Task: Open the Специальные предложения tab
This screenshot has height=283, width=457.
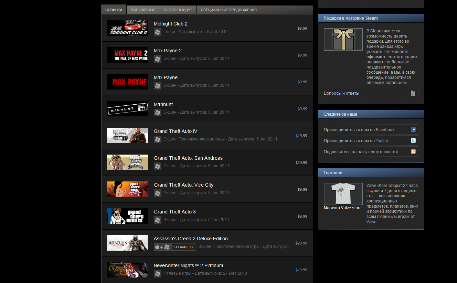Action: 229,10
